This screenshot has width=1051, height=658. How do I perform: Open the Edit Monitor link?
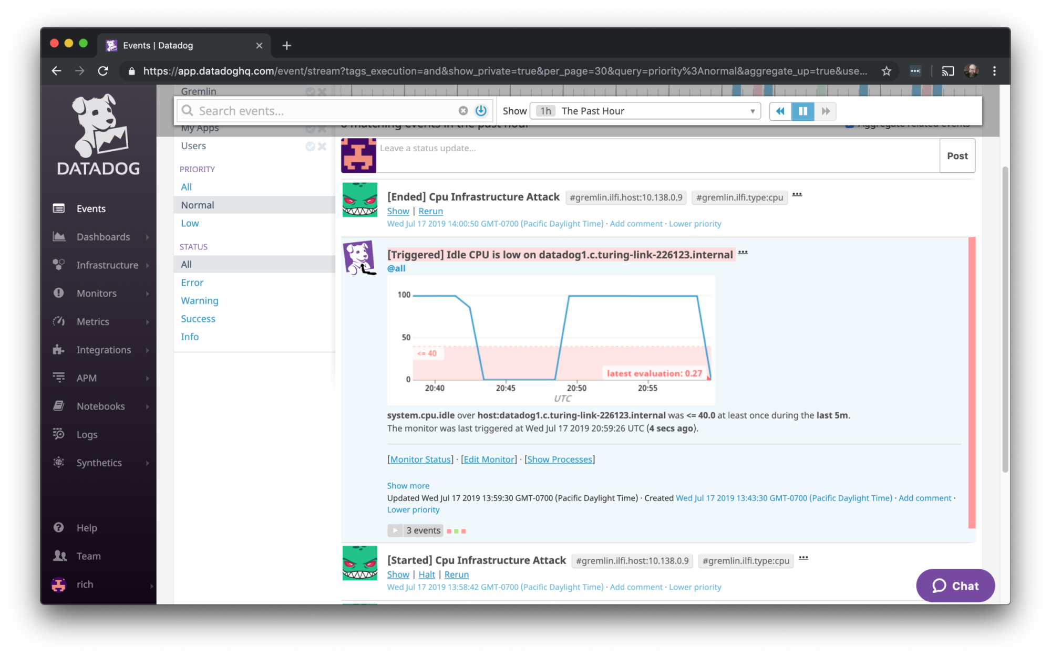[489, 459]
